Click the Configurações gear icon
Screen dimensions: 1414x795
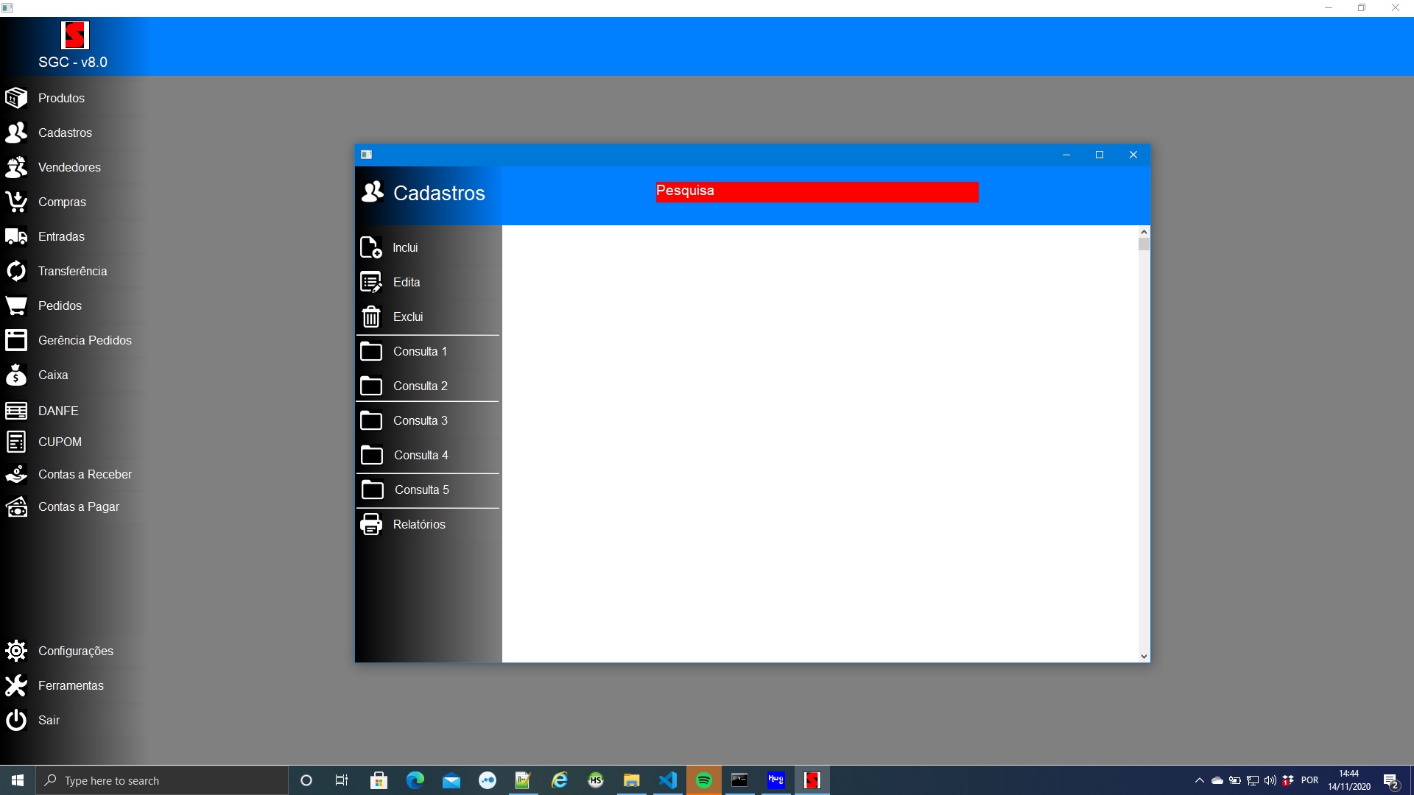[16, 651]
